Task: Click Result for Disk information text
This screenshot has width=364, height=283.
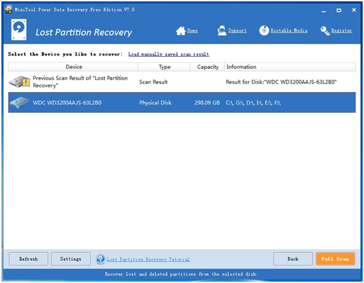Action: pyautogui.click(x=281, y=82)
